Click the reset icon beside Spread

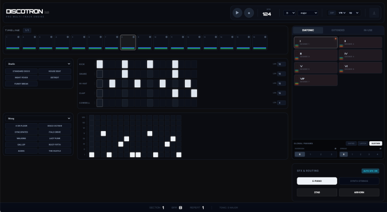tap(380, 149)
